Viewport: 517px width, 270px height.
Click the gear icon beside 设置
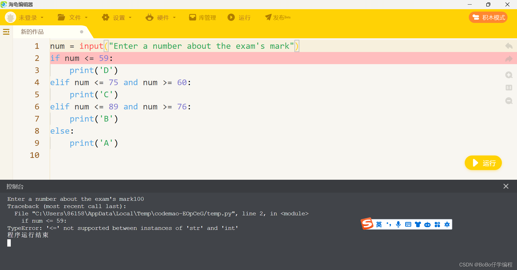tap(105, 18)
